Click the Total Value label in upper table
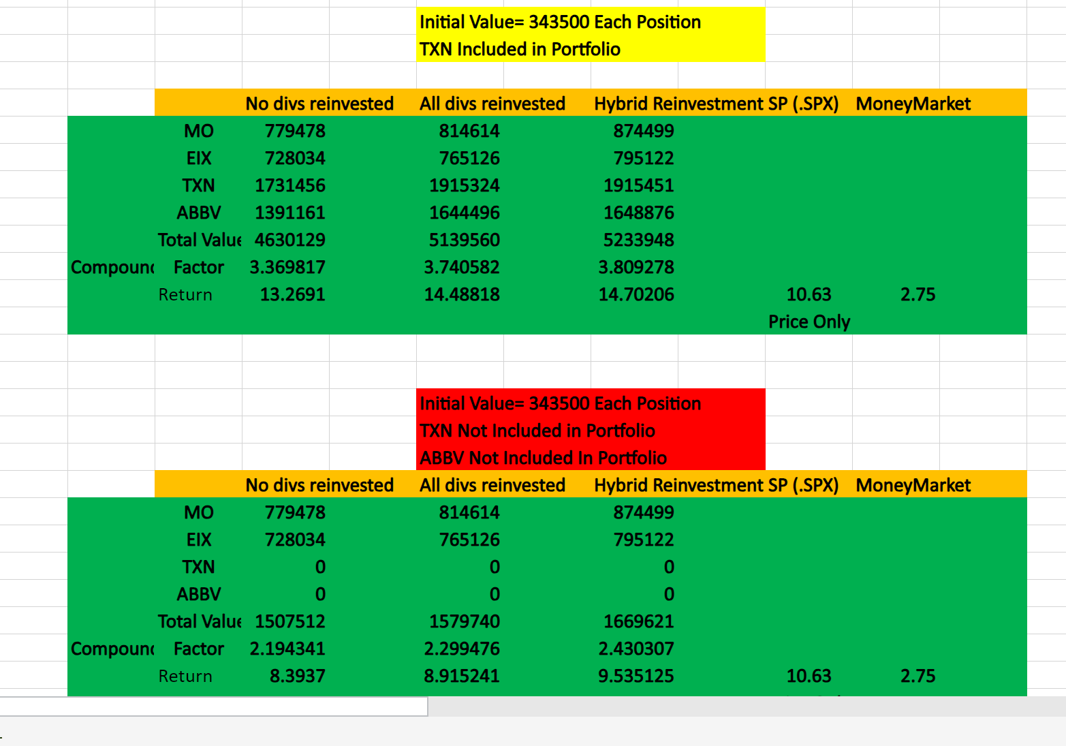 pyautogui.click(x=200, y=240)
